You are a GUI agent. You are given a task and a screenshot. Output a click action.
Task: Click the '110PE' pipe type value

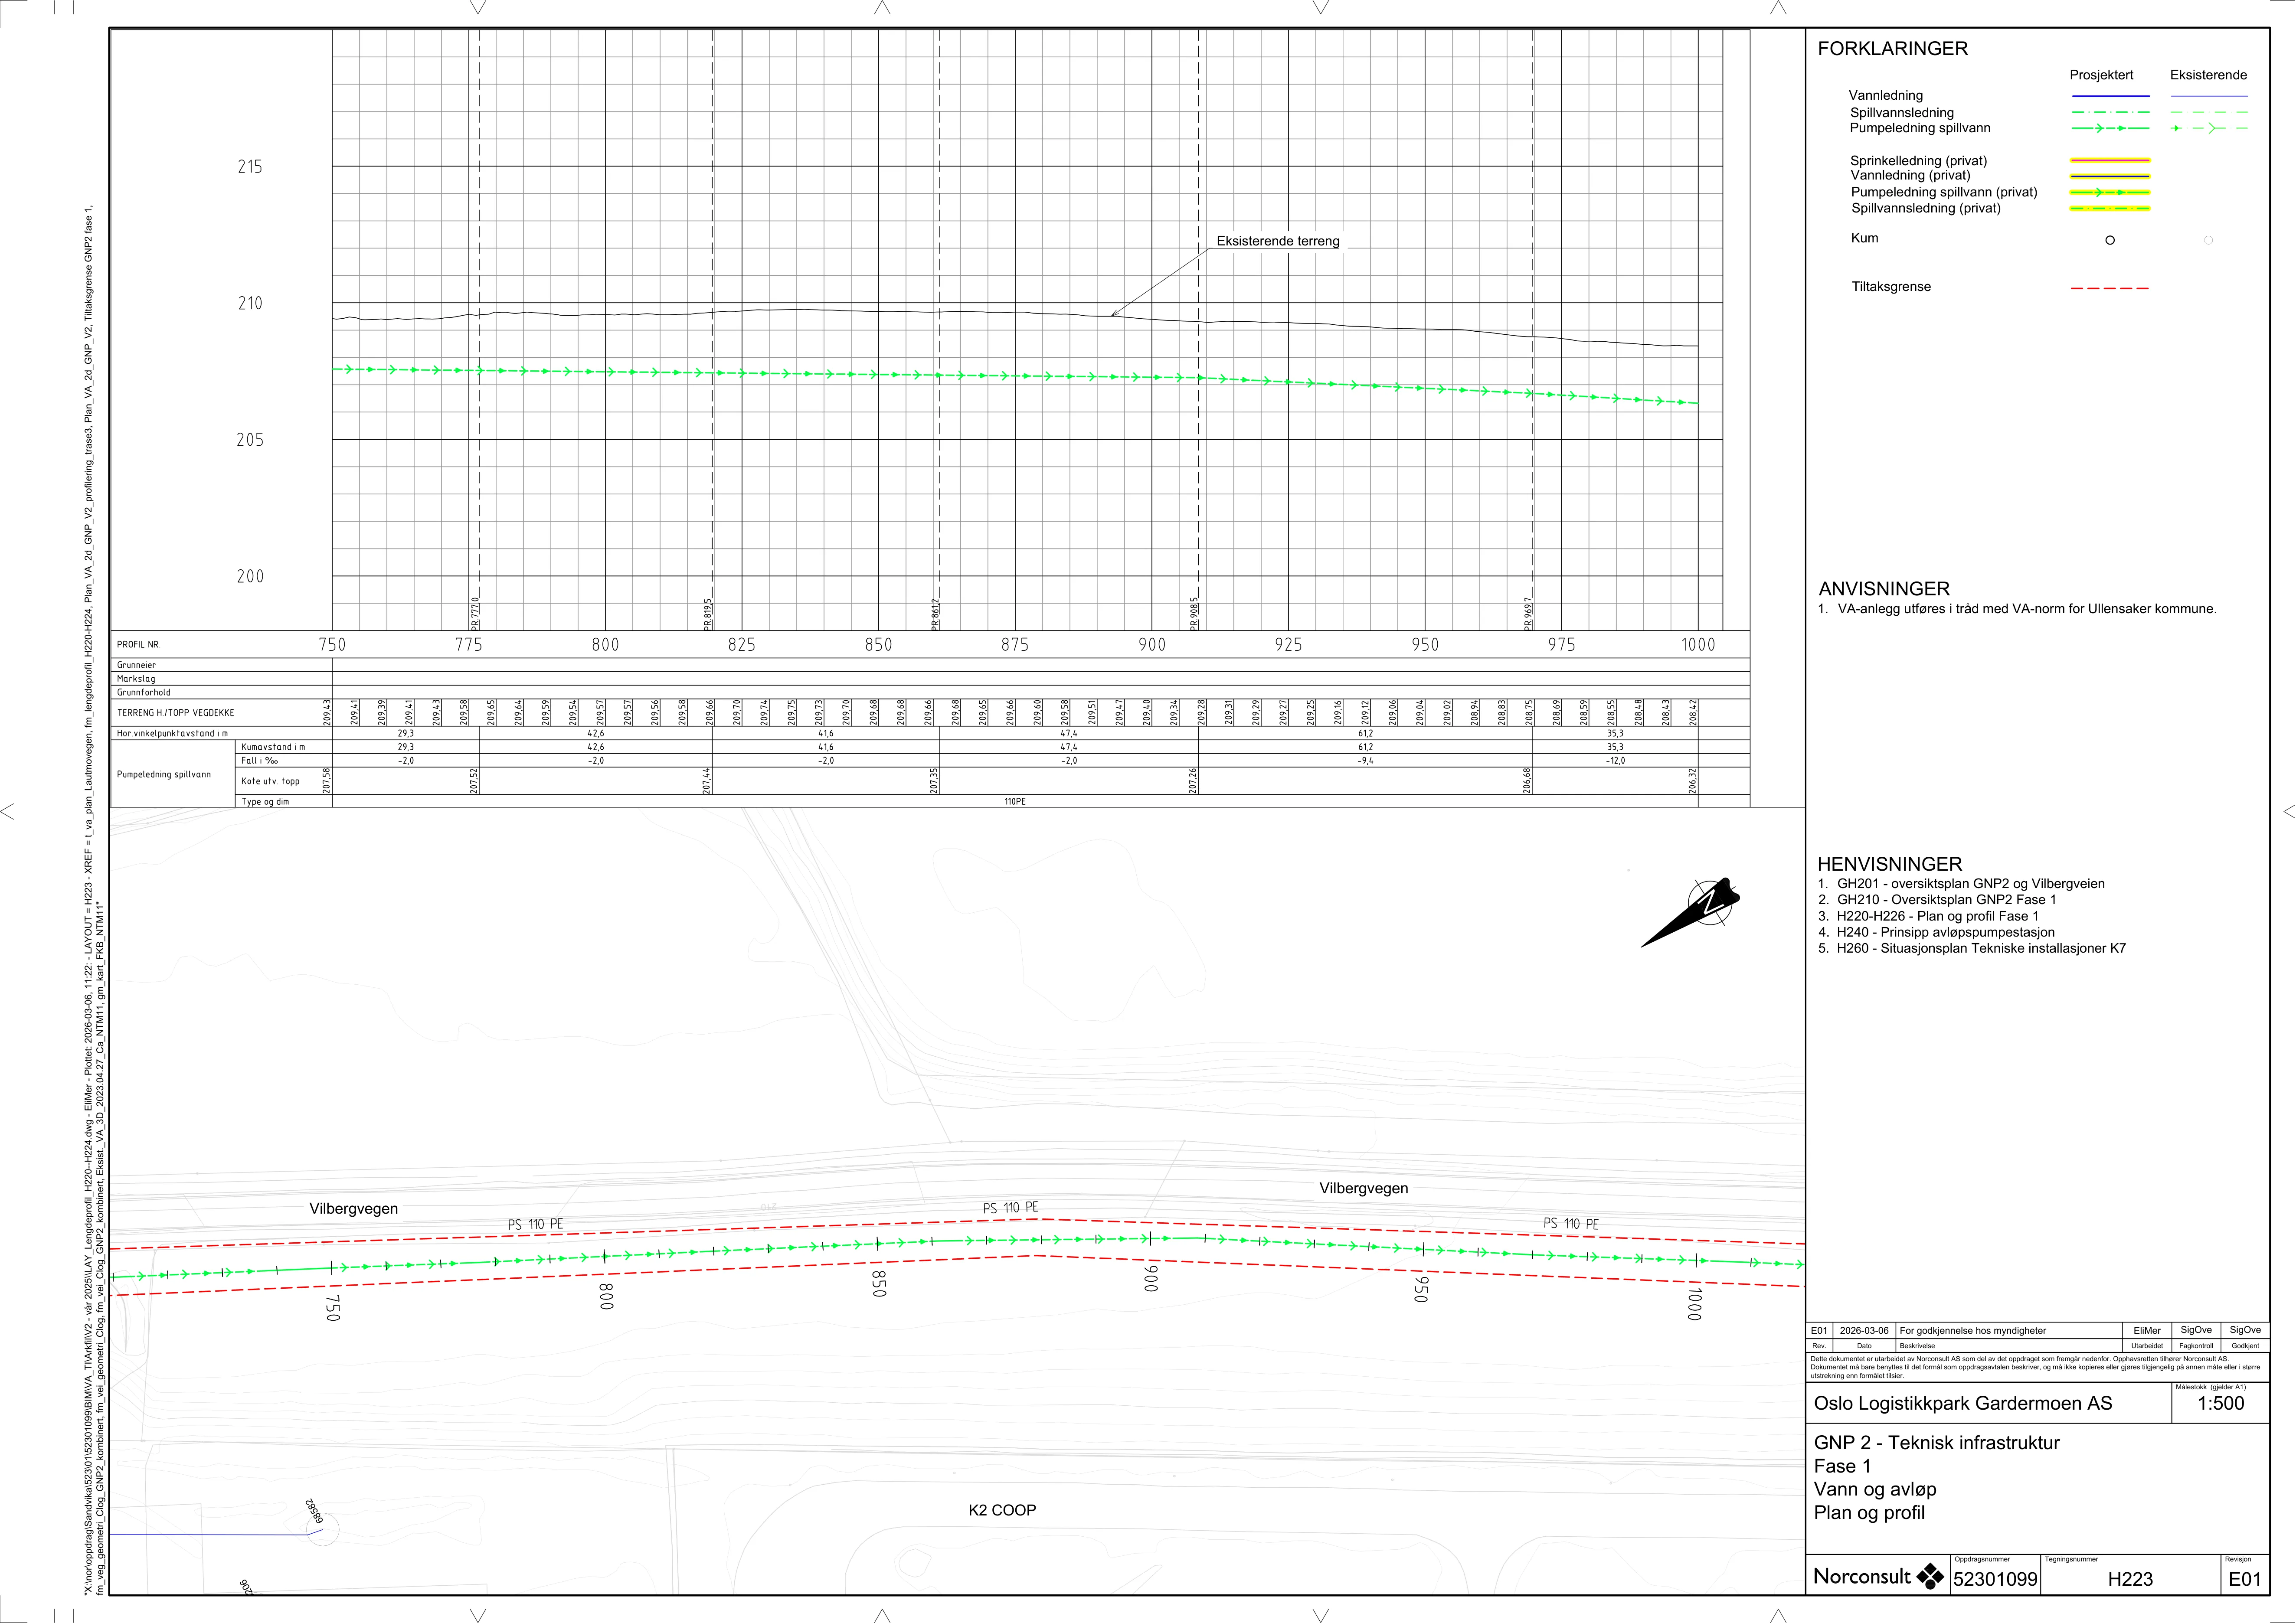click(1015, 802)
